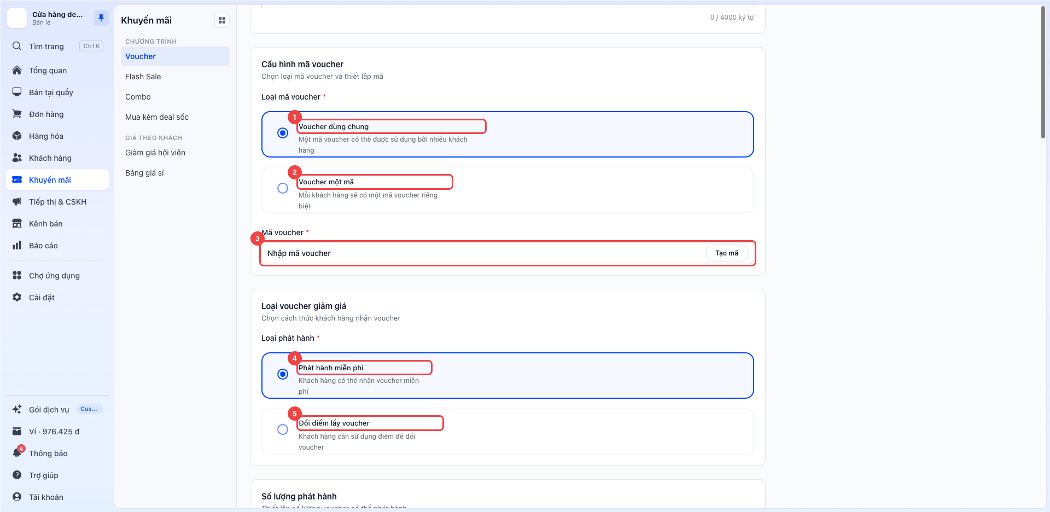The image size is (1050, 512).
Task: Click the Tổng quan home icon
Action: click(x=17, y=71)
